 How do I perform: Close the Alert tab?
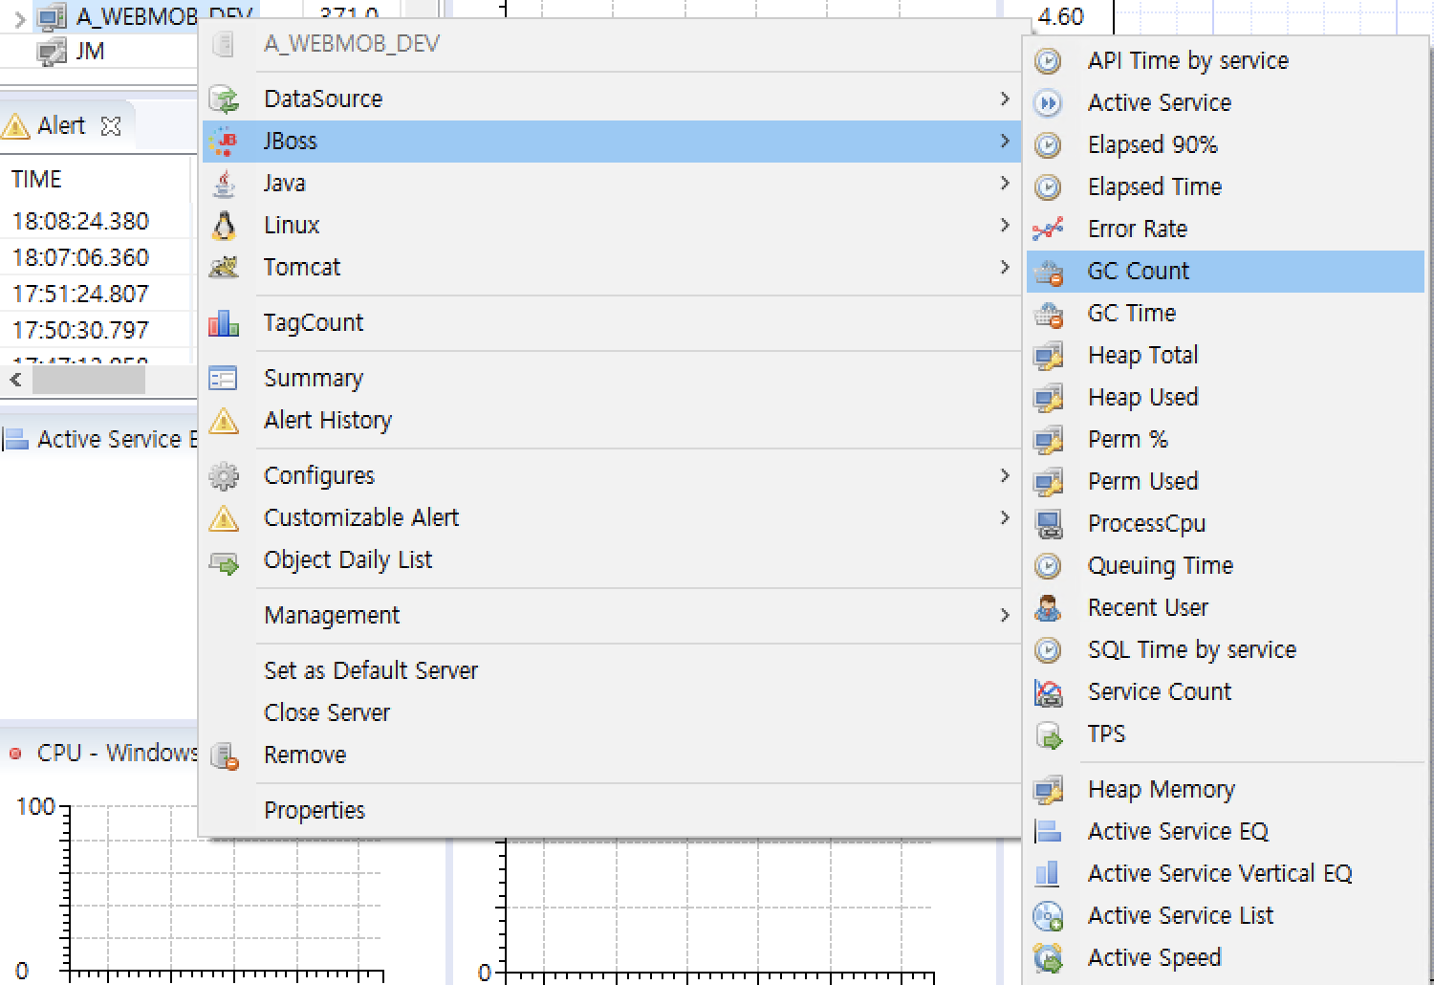click(111, 126)
